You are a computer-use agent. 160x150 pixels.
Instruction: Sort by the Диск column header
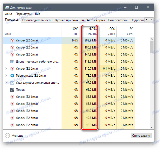point(108,32)
